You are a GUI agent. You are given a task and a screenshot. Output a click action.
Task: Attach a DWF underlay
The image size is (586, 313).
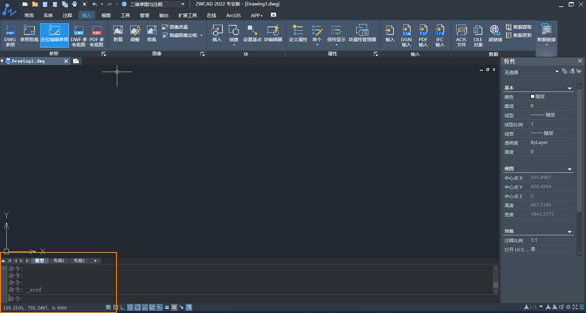(x=79, y=36)
